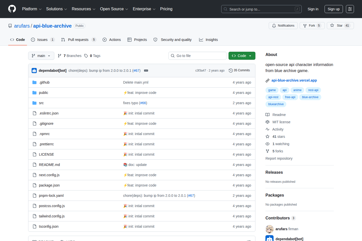362x241 pixels.
Task: Click the Sign up button
Action: [333, 9]
